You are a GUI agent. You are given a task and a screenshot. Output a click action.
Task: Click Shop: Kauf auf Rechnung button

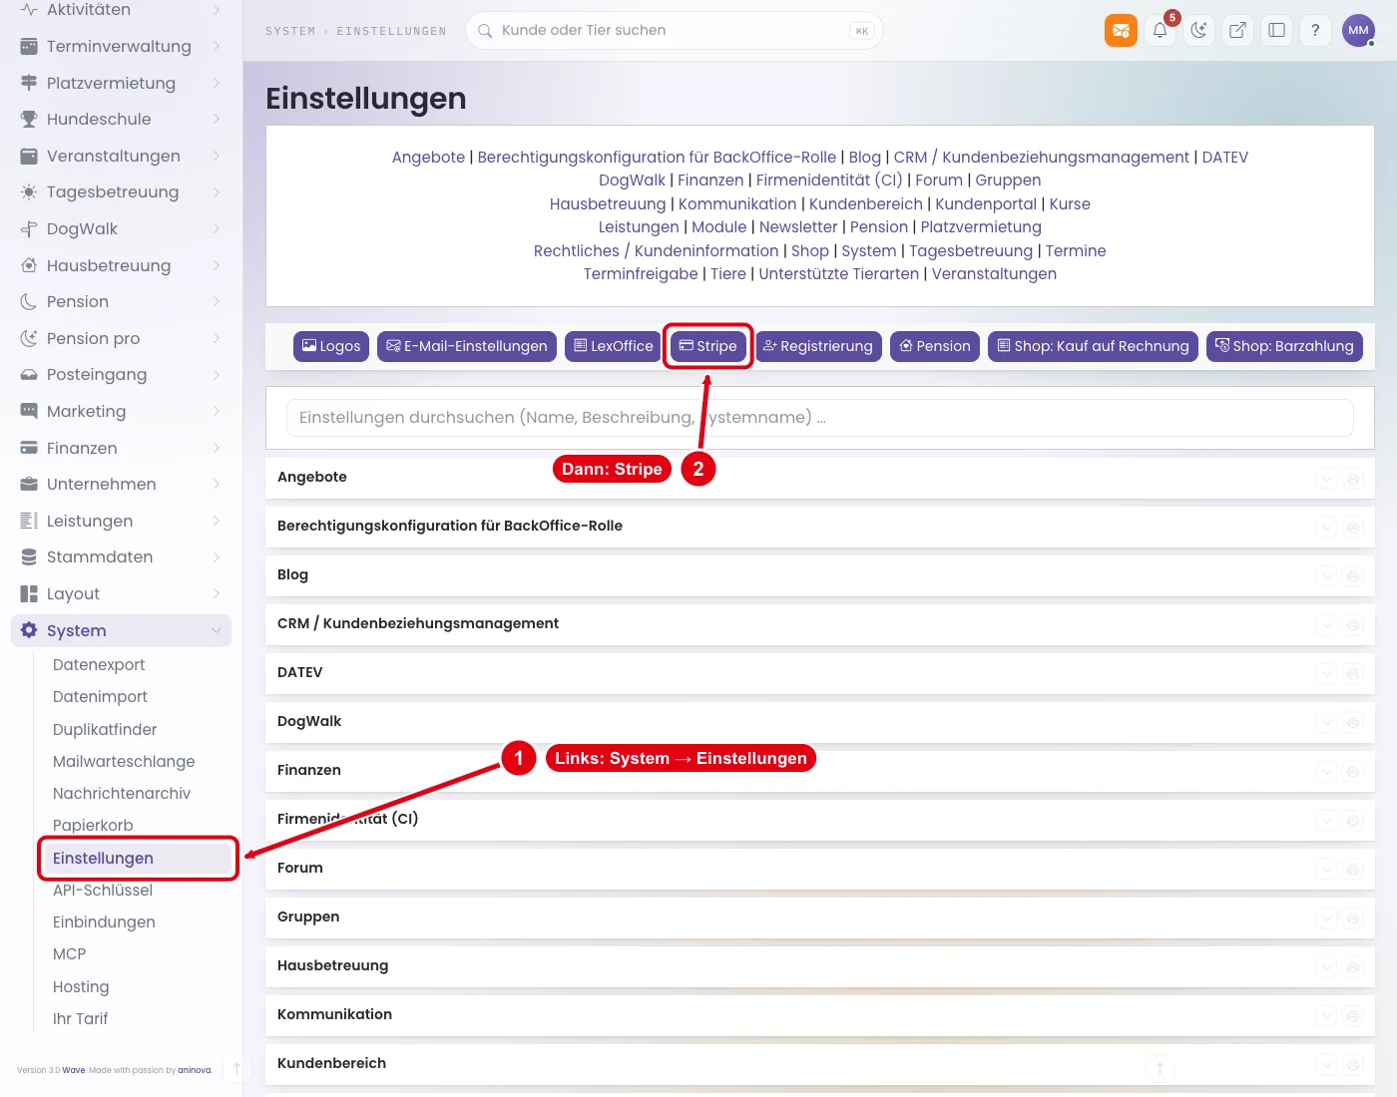click(x=1093, y=346)
